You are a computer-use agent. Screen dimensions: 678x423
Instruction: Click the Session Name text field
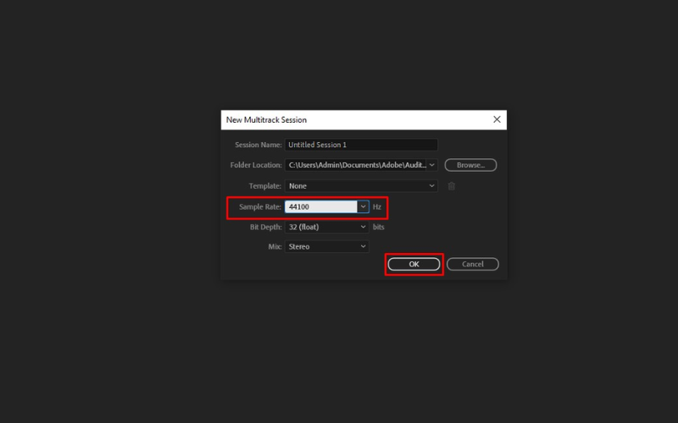click(361, 145)
